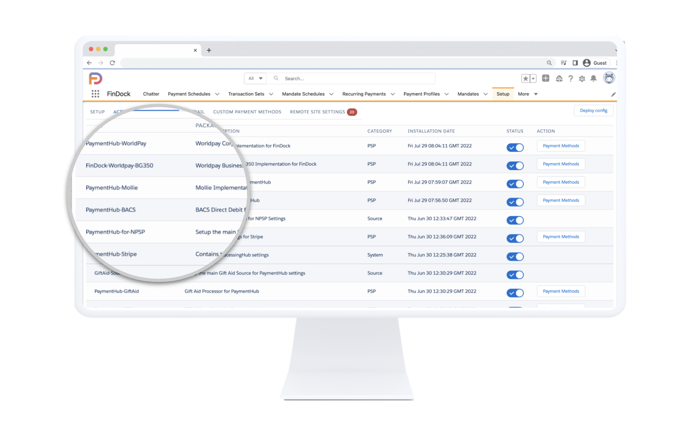The height and width of the screenshot is (433, 694).
Task: Click the Trailhead guidance cloud icon
Action: (559, 78)
